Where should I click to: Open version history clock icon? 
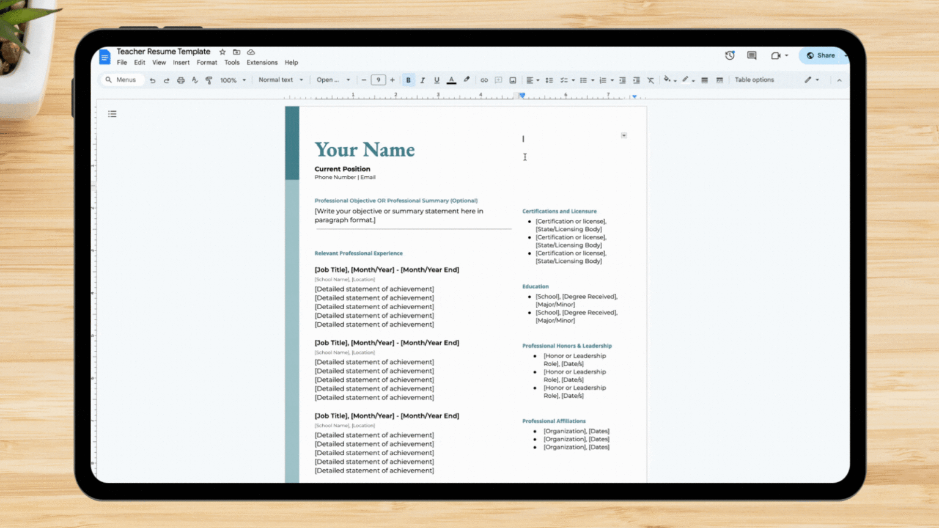730,56
